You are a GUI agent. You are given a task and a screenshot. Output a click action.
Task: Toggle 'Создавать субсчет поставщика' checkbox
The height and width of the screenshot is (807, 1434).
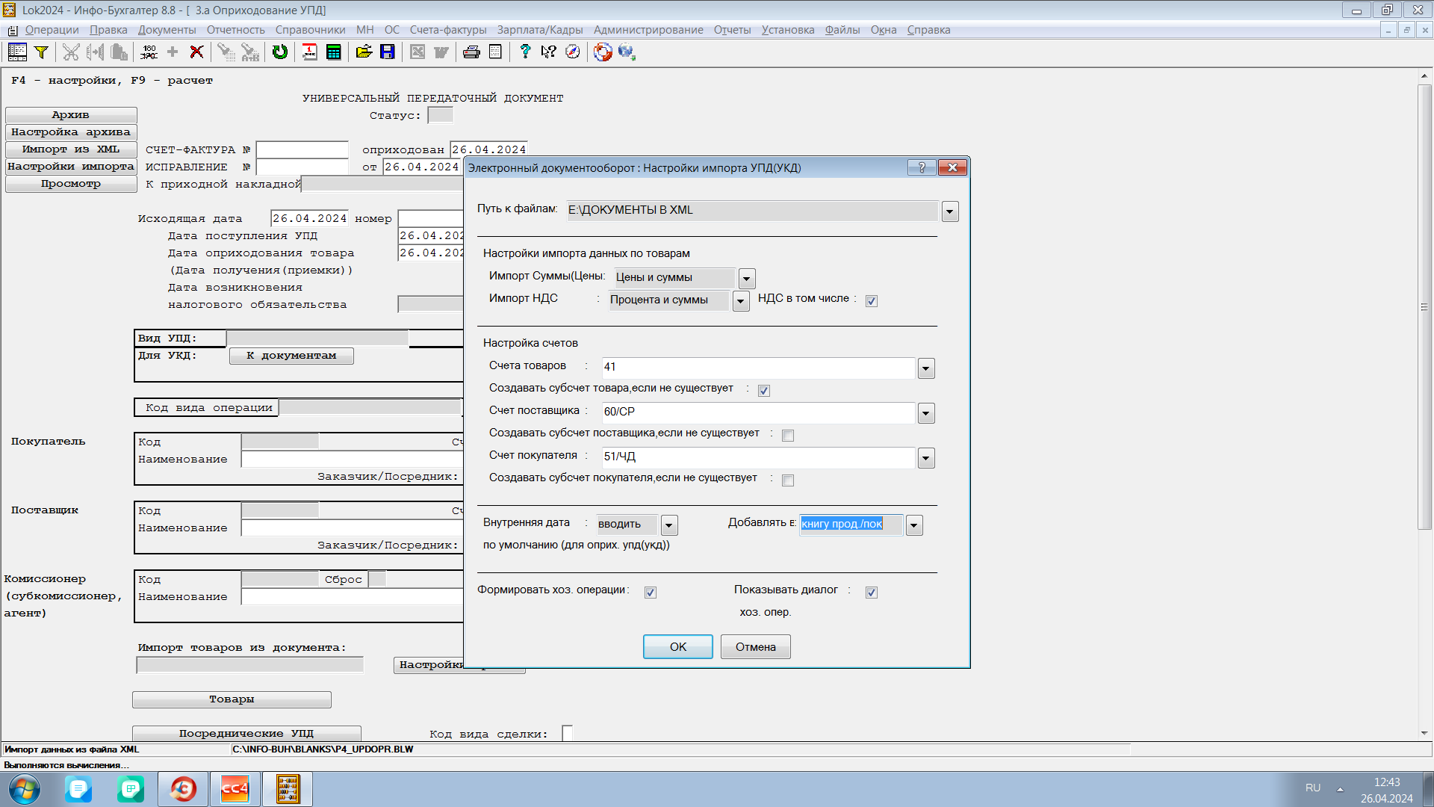pos(787,436)
